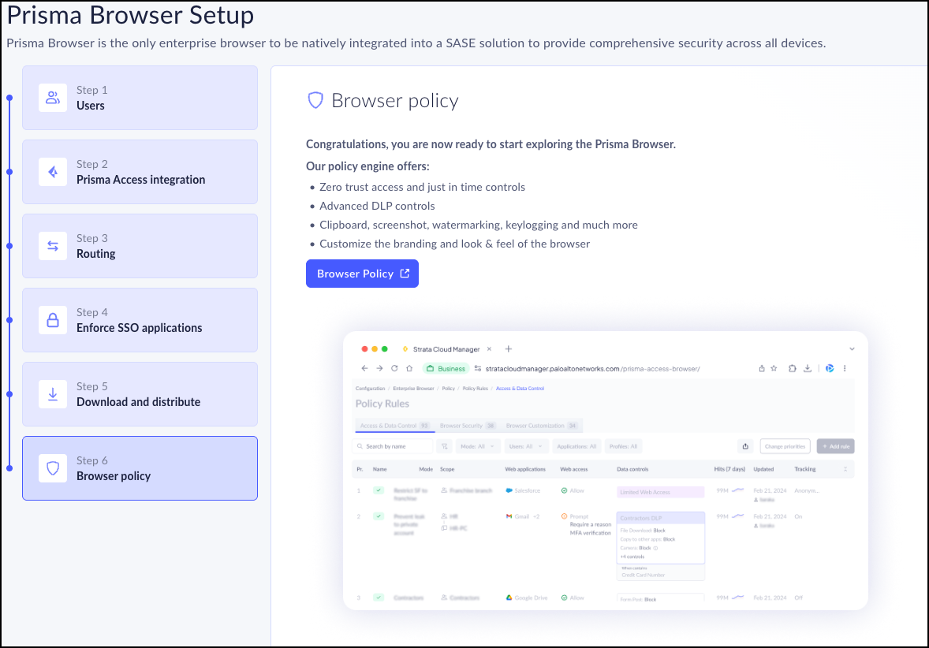Open the Users: All dropdown filter
The width and height of the screenshot is (929, 648).
[526, 446]
